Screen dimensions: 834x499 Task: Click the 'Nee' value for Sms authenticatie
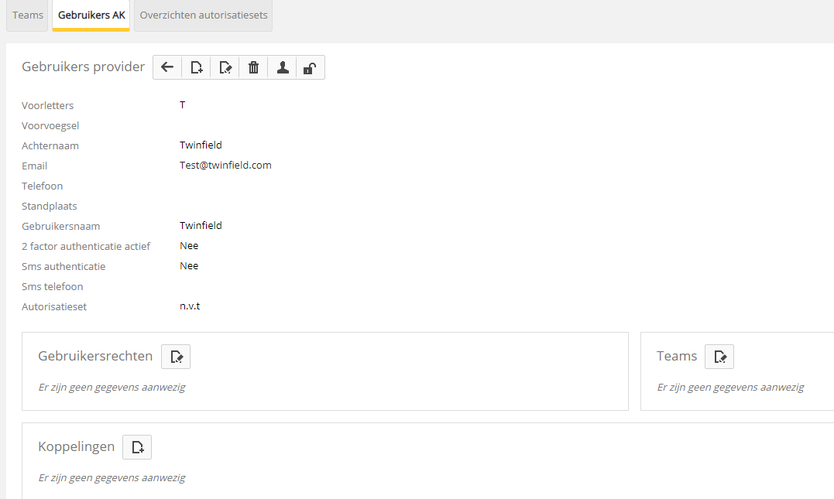tap(189, 265)
